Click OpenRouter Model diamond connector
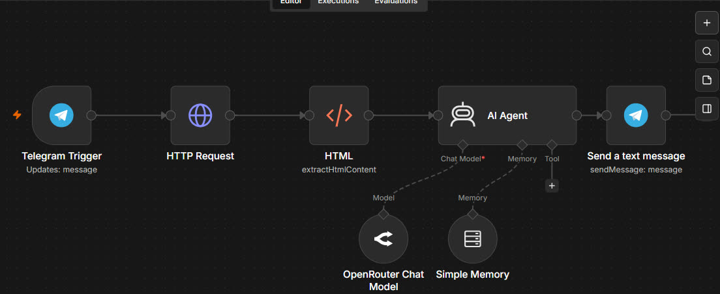Image resolution: width=720 pixels, height=294 pixels. click(x=383, y=214)
